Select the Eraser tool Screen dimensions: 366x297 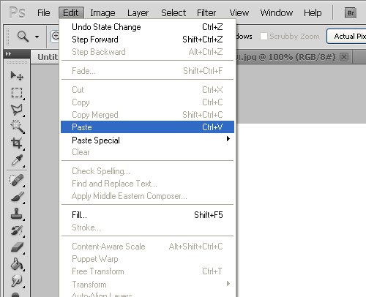click(x=17, y=247)
